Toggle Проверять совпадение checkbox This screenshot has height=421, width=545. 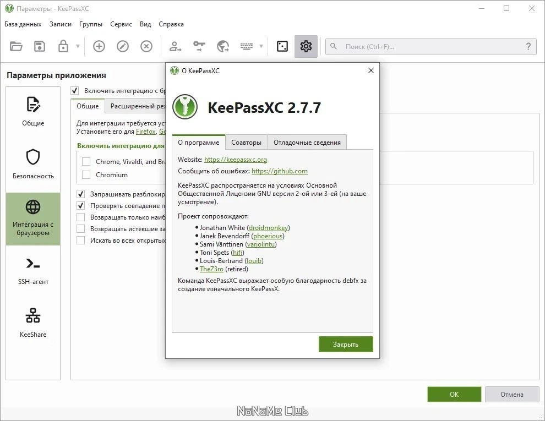[x=80, y=206]
